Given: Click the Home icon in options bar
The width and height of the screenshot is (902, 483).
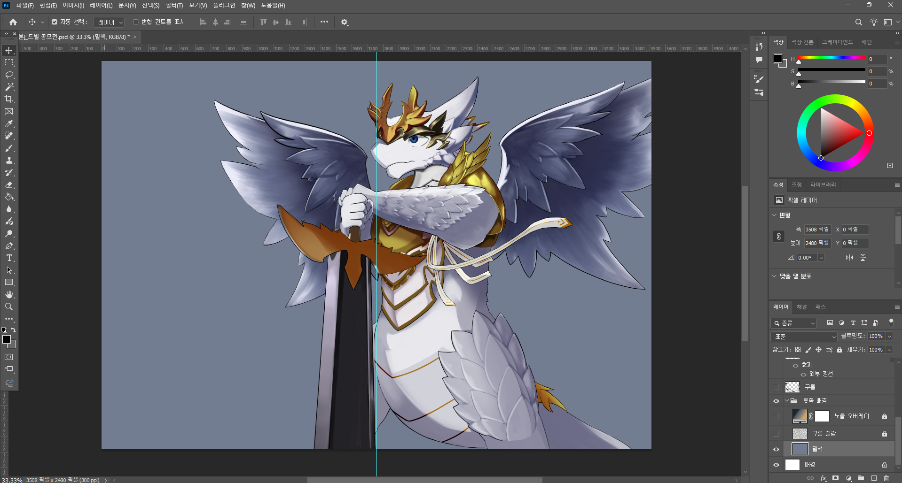Looking at the screenshot, I should coord(13,22).
